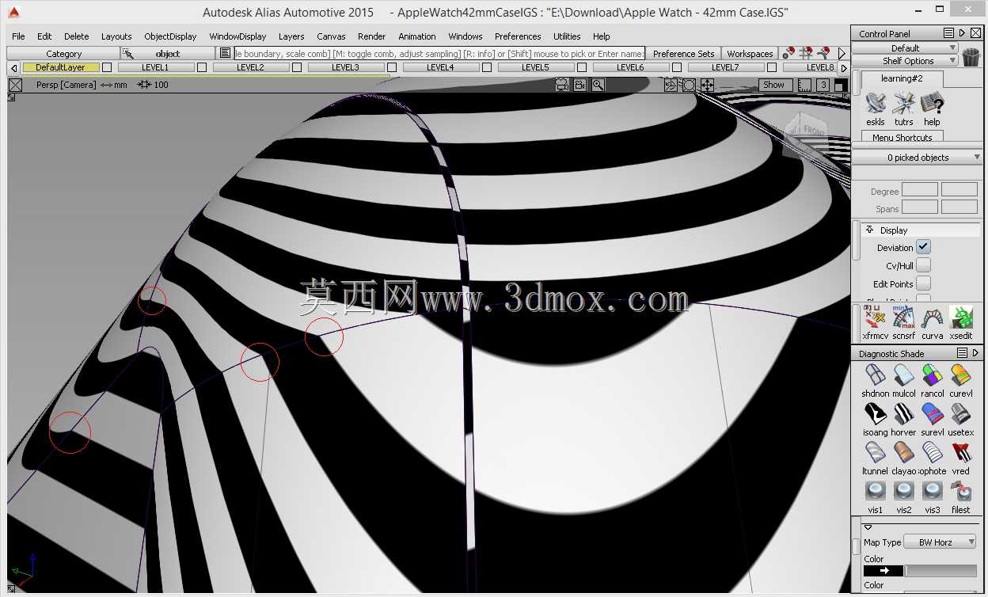Screen dimensions: 988x597
Task: Click the Workspaces button
Action: coord(750,54)
